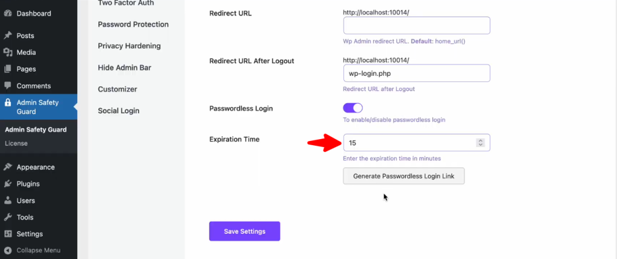The width and height of the screenshot is (617, 259).
Task: Click the Plugins plug icon
Action: point(8,184)
